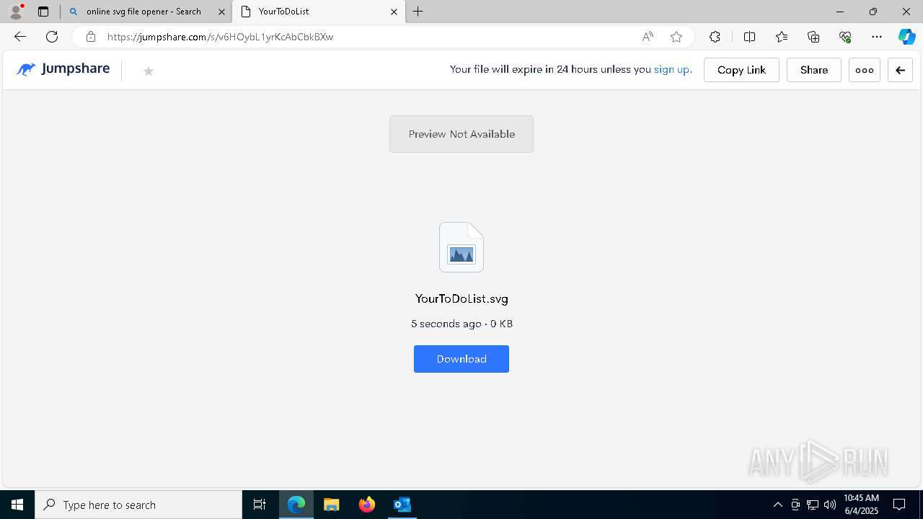Switch to online svg file opener tab
Image resolution: width=923 pixels, height=519 pixels.
pos(146,12)
